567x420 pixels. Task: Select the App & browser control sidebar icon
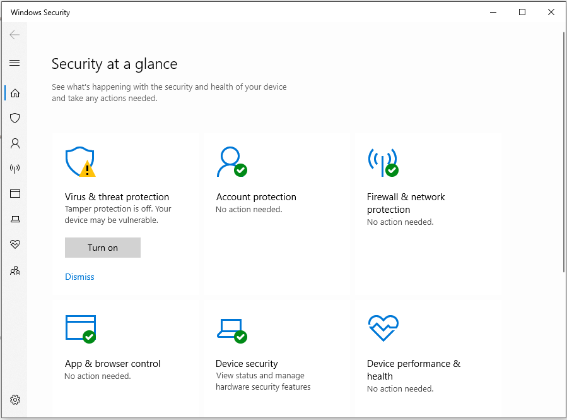(15, 194)
